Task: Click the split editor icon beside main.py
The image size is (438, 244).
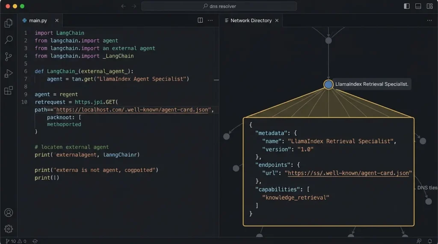Action: tap(200, 20)
